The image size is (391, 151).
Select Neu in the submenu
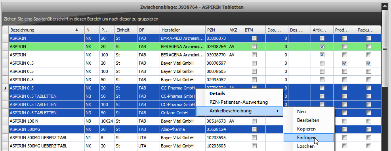coord(309,112)
